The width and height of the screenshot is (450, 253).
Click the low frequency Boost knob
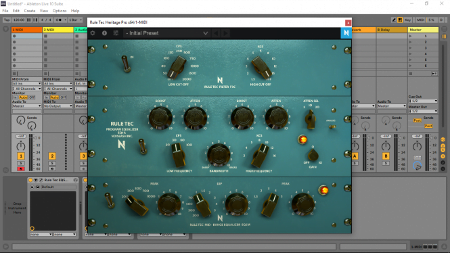(x=160, y=118)
